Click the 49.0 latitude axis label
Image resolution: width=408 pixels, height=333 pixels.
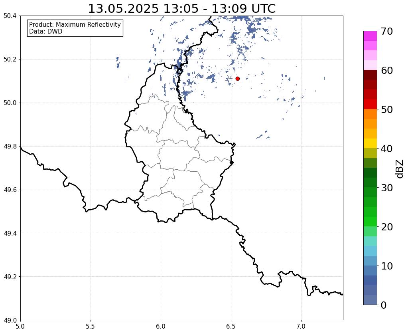10,320
